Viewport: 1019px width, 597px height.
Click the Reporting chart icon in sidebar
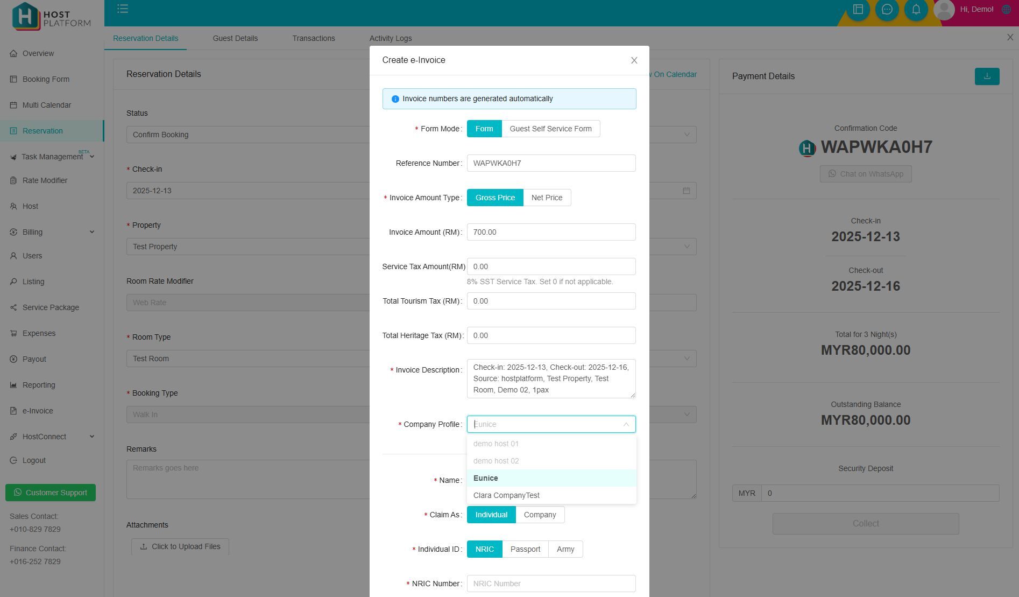coord(13,385)
